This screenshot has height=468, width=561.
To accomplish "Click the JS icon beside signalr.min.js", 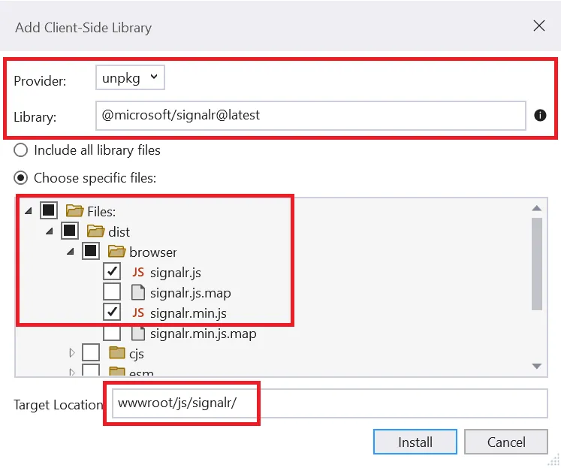I will click(x=138, y=313).
